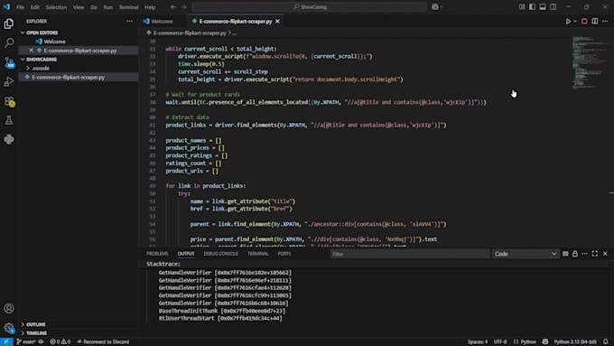Viewport: 614px width, 346px height.
Task: Open notifications bell in status bar
Action: 606,341
